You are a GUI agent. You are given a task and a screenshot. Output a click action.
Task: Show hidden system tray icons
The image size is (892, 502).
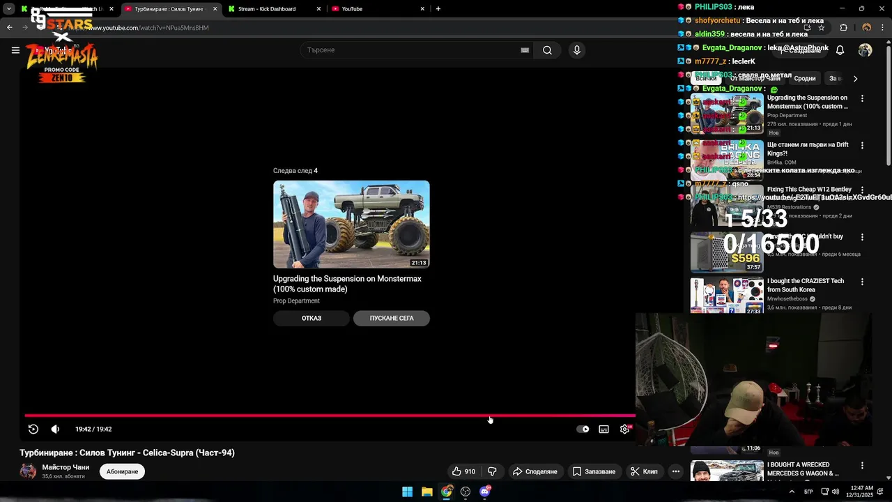(792, 492)
